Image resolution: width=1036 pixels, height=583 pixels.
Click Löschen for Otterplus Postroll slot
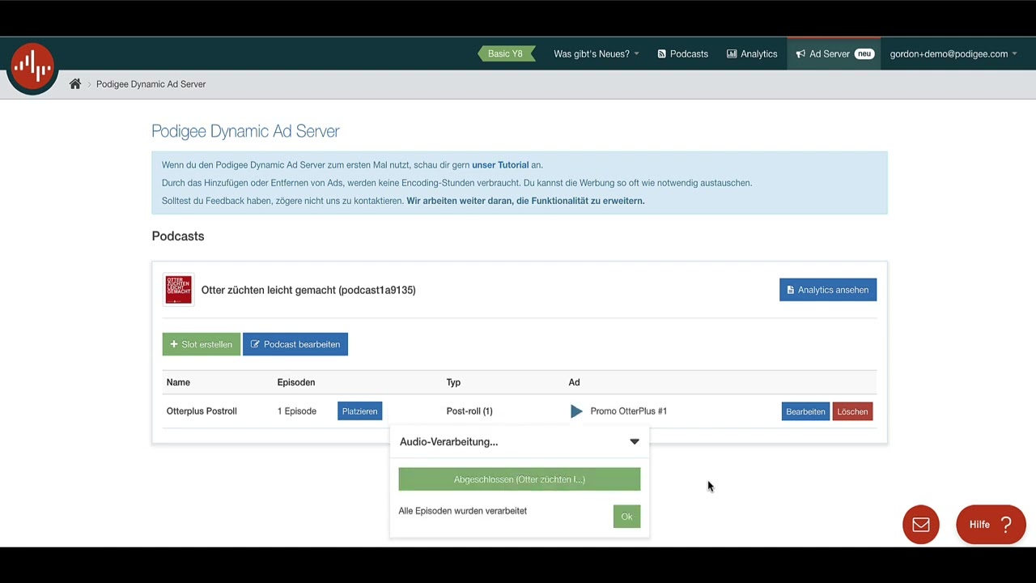(852, 411)
